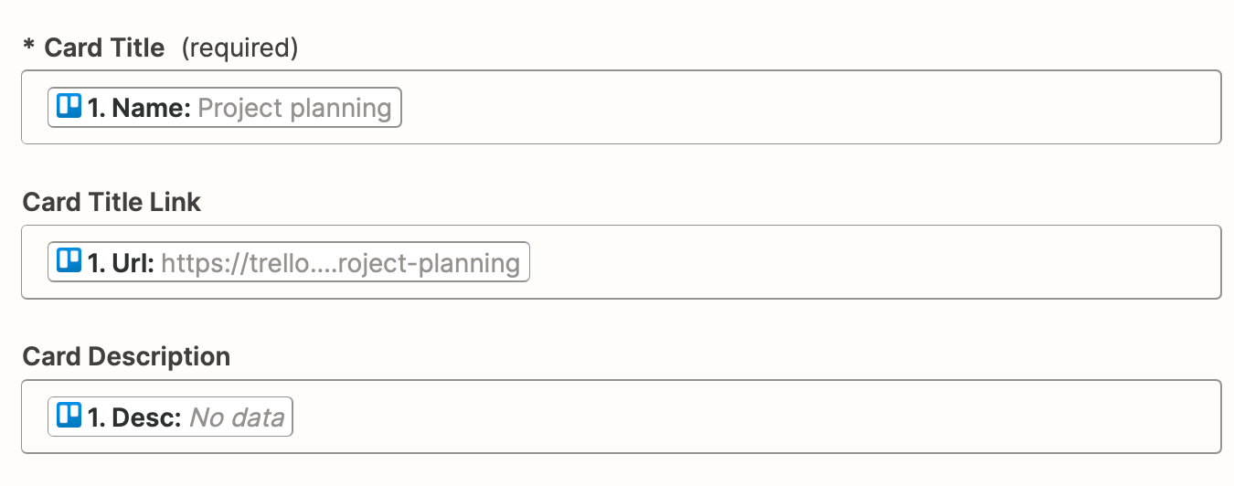Viewport: 1234px width, 486px height.
Task: Click the truncated Trello URL value text
Action: [340, 263]
